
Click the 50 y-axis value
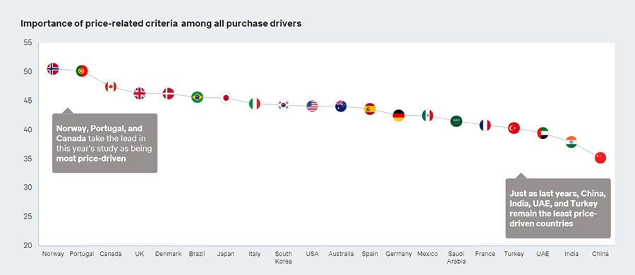pos(28,72)
